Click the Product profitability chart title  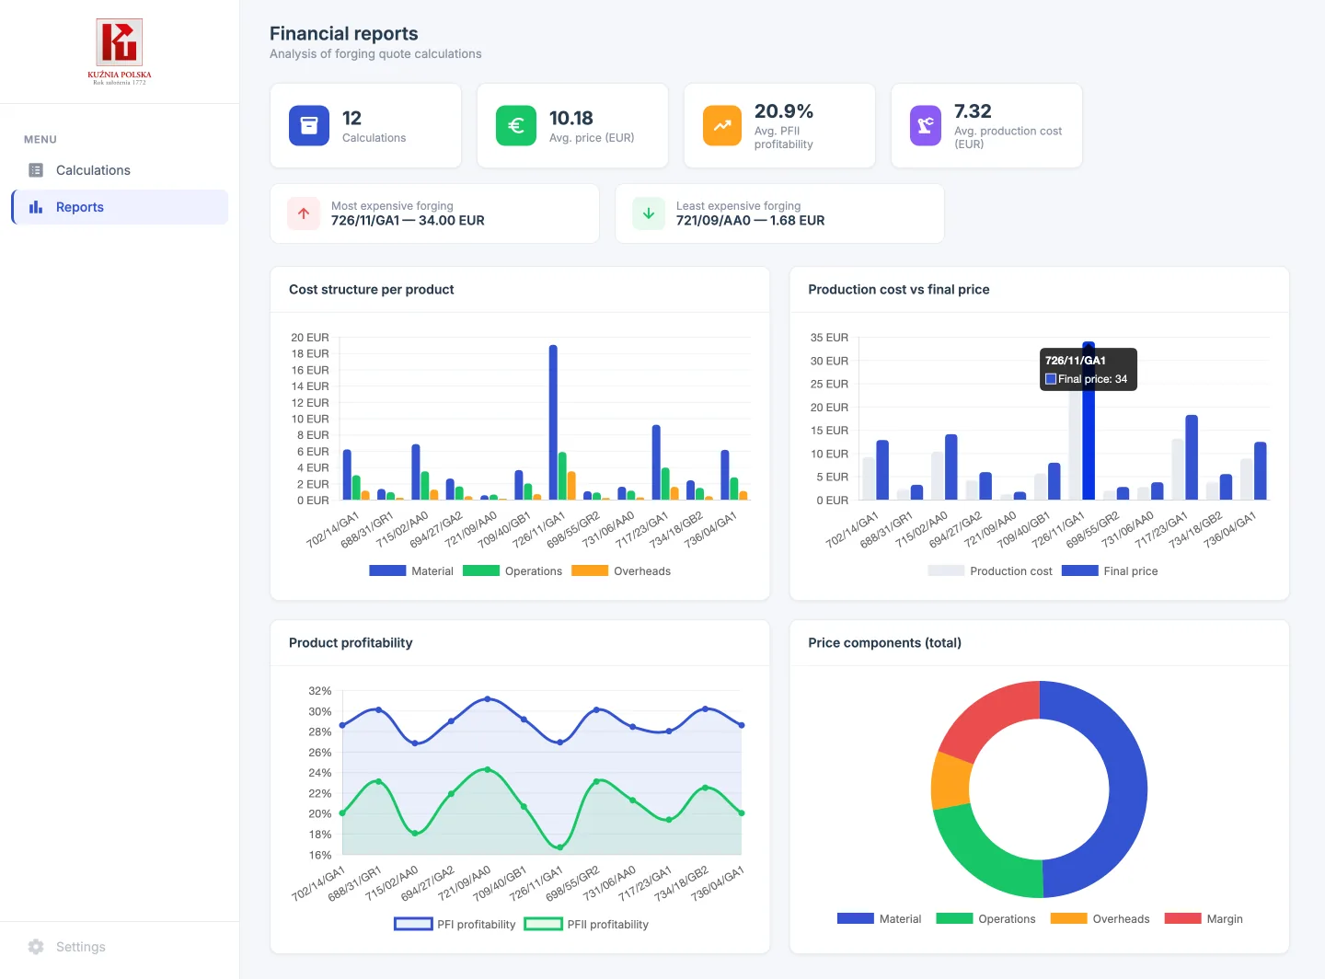coord(351,642)
